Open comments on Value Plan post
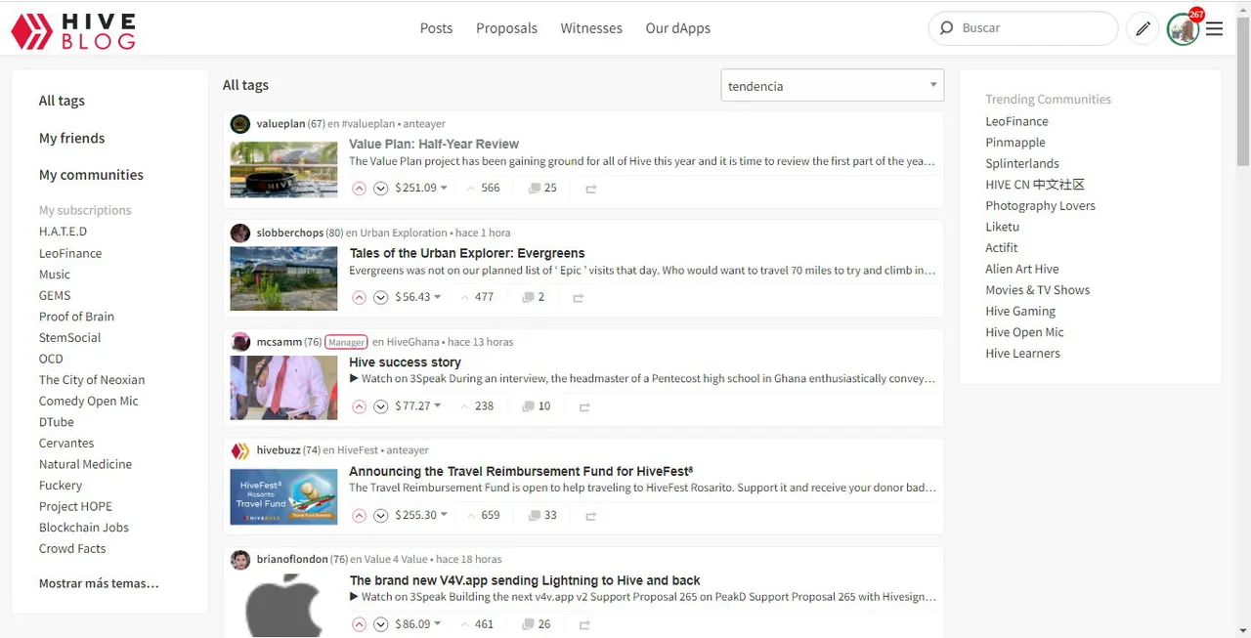 [542, 188]
